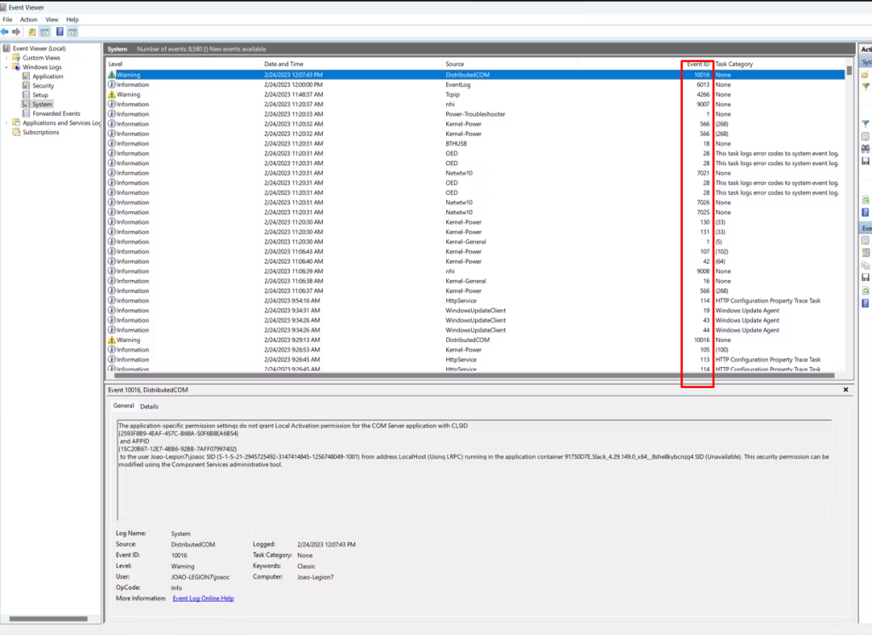Click the Back arrow toolbar icon
The width and height of the screenshot is (872, 635).
(x=5, y=31)
